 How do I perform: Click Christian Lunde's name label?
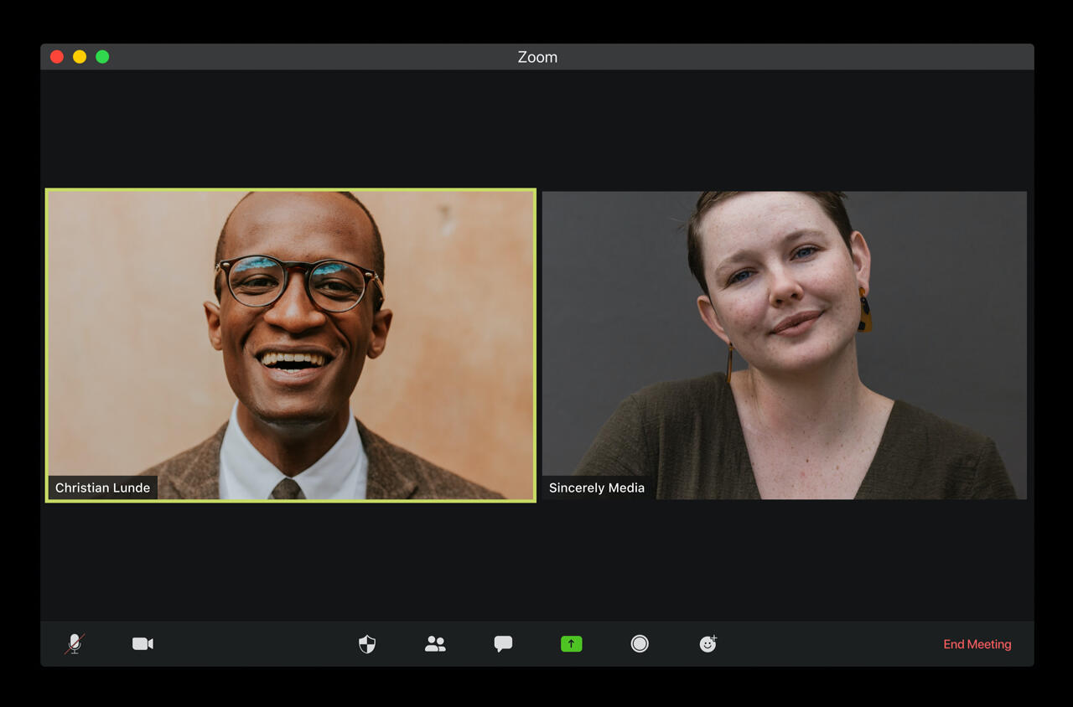(103, 487)
